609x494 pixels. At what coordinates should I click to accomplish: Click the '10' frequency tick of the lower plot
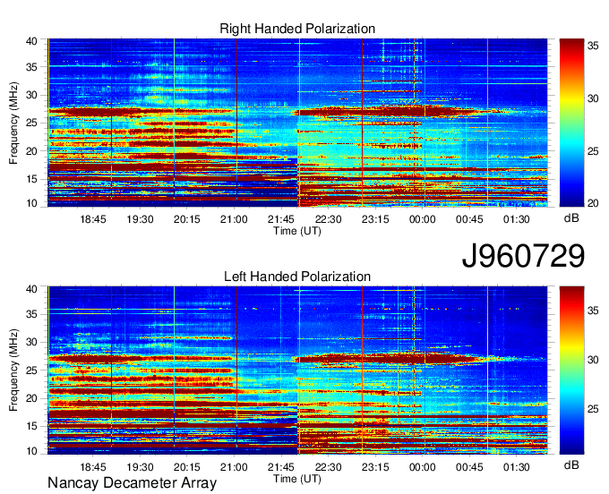point(32,451)
